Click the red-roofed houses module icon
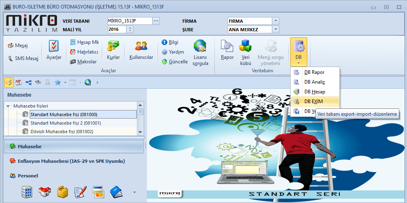 click(x=45, y=192)
